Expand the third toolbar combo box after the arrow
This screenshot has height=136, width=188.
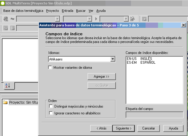(126, 19)
